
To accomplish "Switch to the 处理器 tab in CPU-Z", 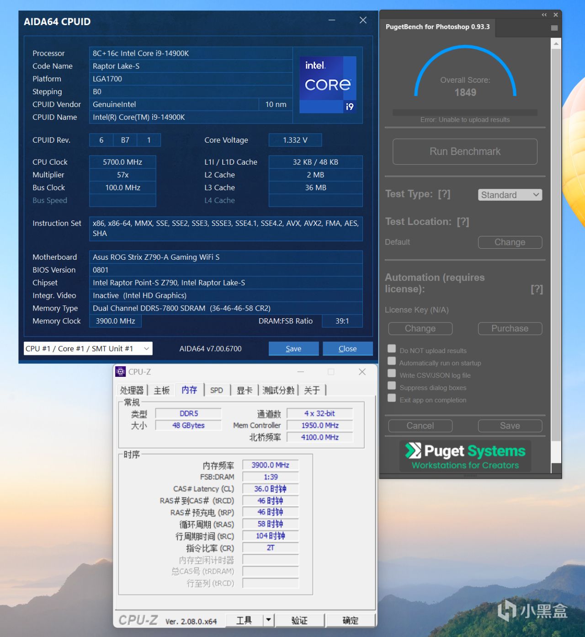I will 132,390.
